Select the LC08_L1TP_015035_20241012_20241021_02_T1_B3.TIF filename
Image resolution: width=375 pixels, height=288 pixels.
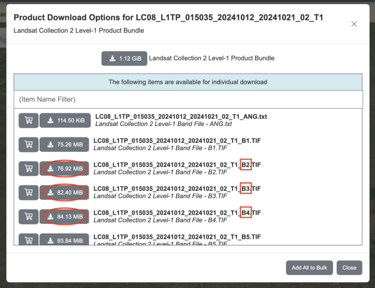pos(177,188)
